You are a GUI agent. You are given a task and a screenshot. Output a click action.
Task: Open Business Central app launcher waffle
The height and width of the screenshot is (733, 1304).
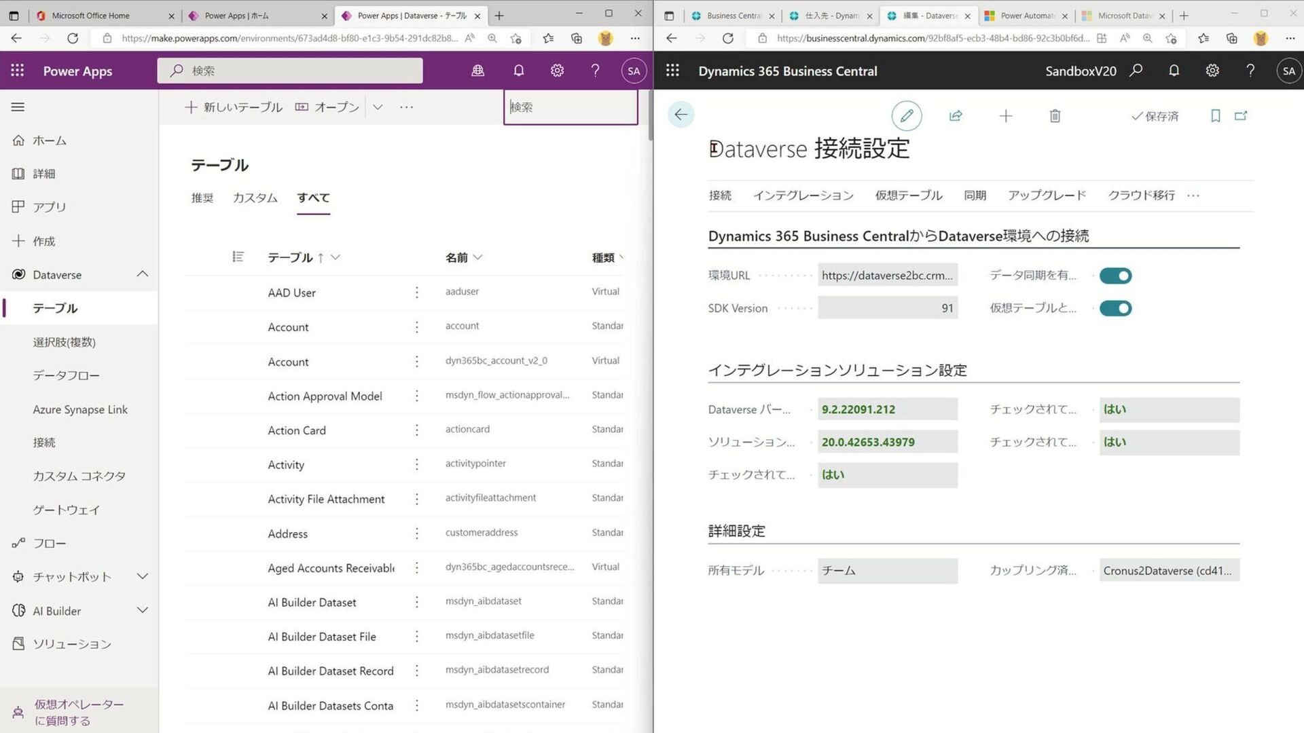click(x=672, y=71)
